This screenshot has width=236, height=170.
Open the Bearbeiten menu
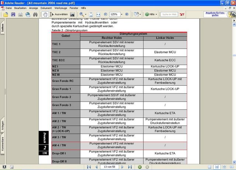(x=20, y=8)
